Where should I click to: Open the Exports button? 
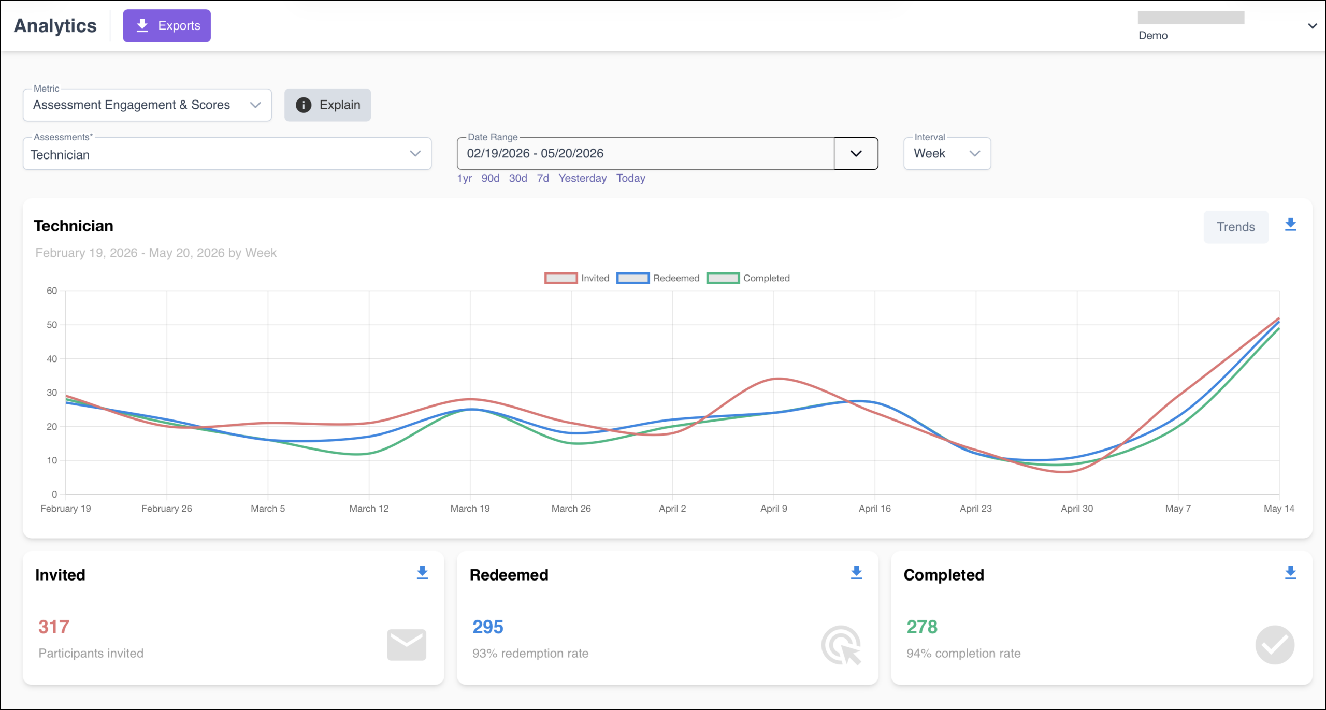[x=167, y=26]
